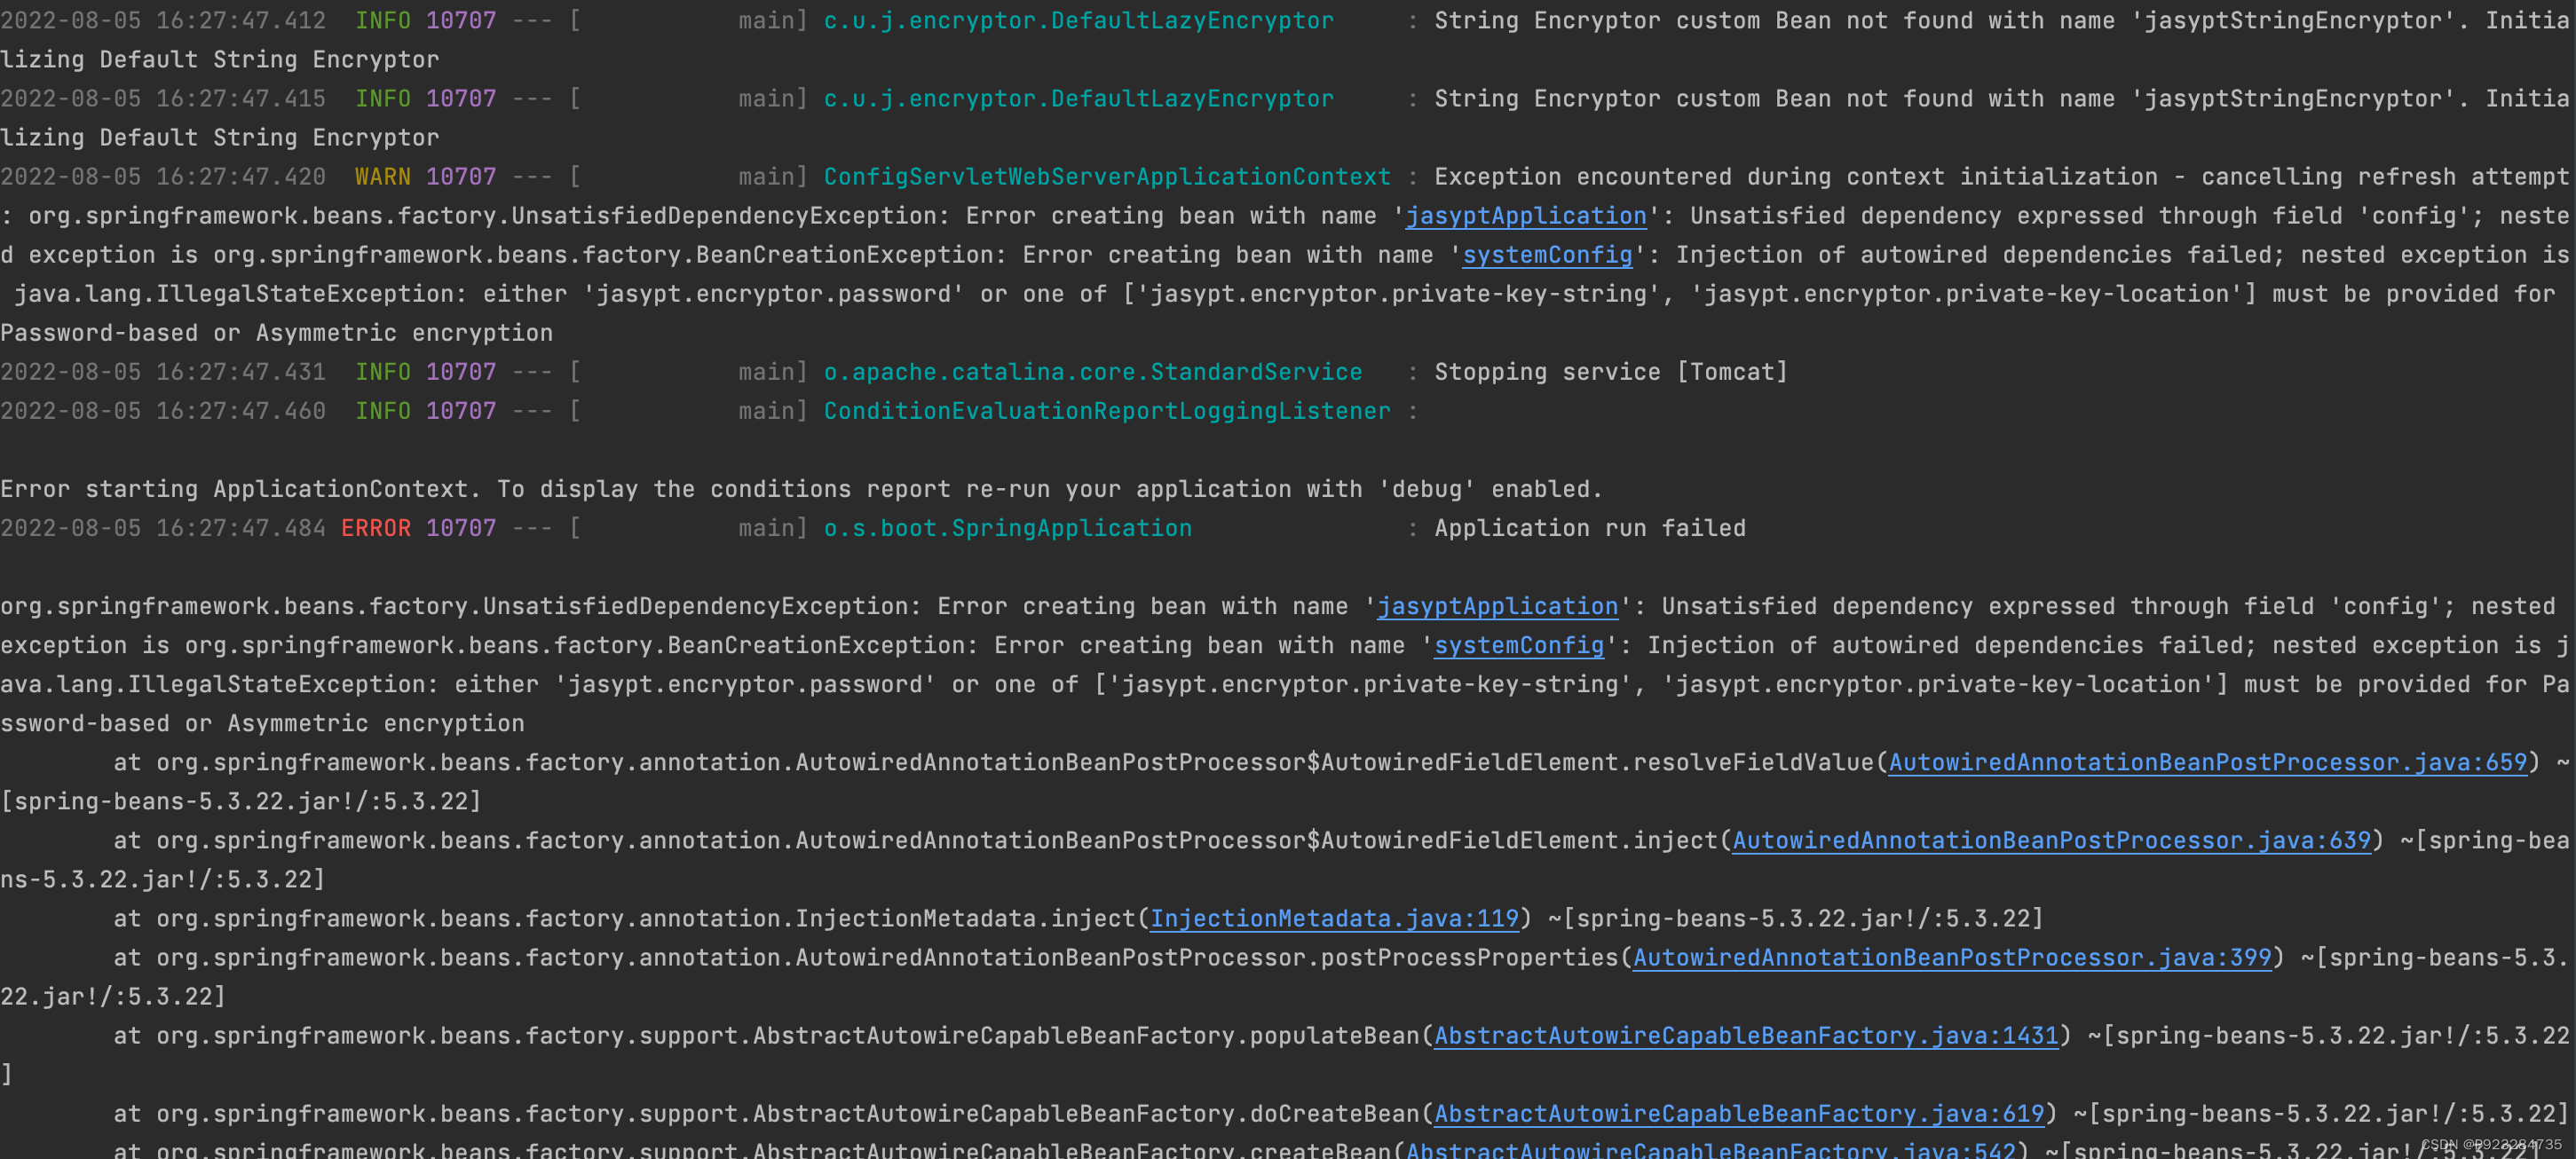The width and height of the screenshot is (2576, 1159).
Task: Click timestamp 2022-08-05 16:27:47.460
Action: pyautogui.click(x=163, y=411)
